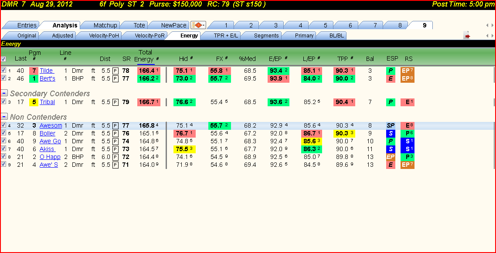
Task: Click the SP badge in Awesom's ESP column
Action: 391,126
